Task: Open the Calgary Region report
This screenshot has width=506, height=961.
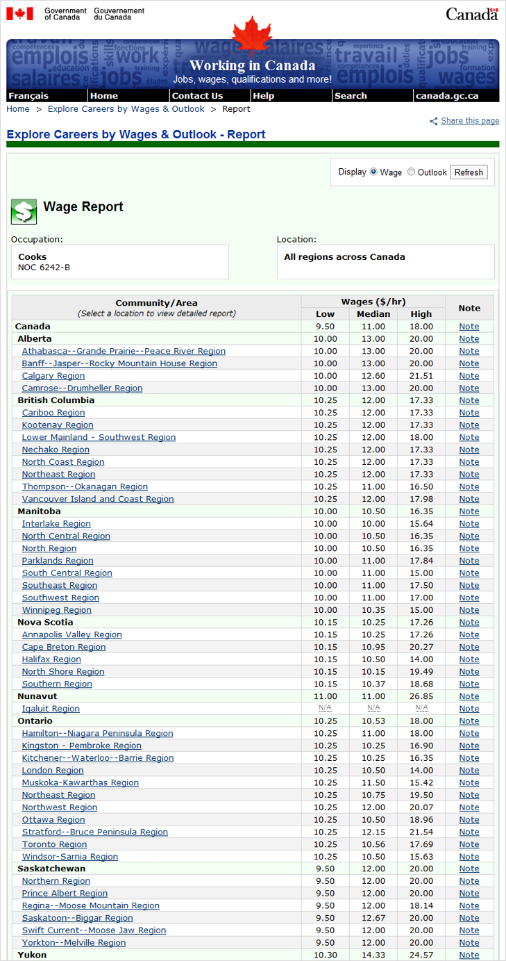Action: [x=53, y=376]
